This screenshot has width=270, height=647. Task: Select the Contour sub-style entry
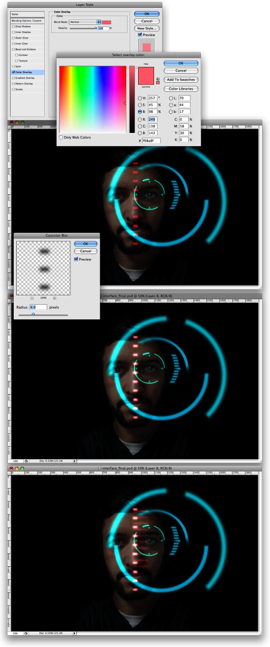click(x=27, y=55)
